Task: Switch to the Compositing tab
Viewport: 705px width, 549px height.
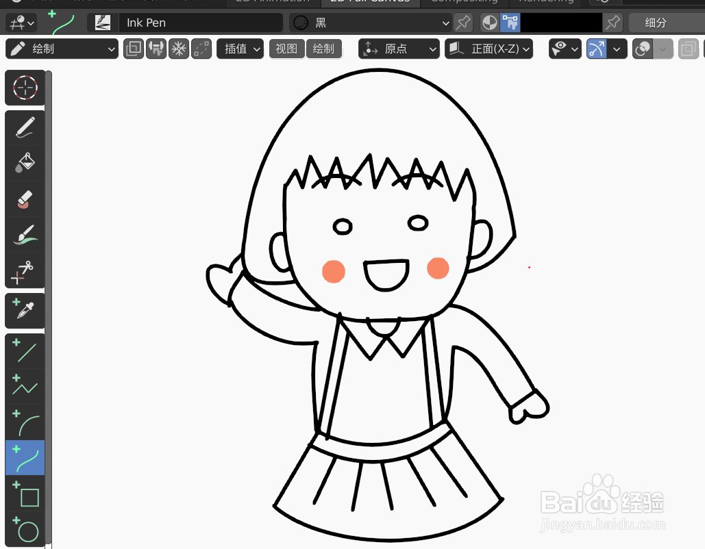Action: point(464,2)
